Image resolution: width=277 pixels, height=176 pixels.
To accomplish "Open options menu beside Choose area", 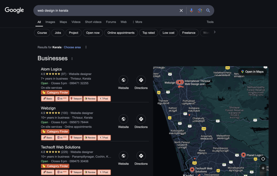I will click(x=86, y=47).
